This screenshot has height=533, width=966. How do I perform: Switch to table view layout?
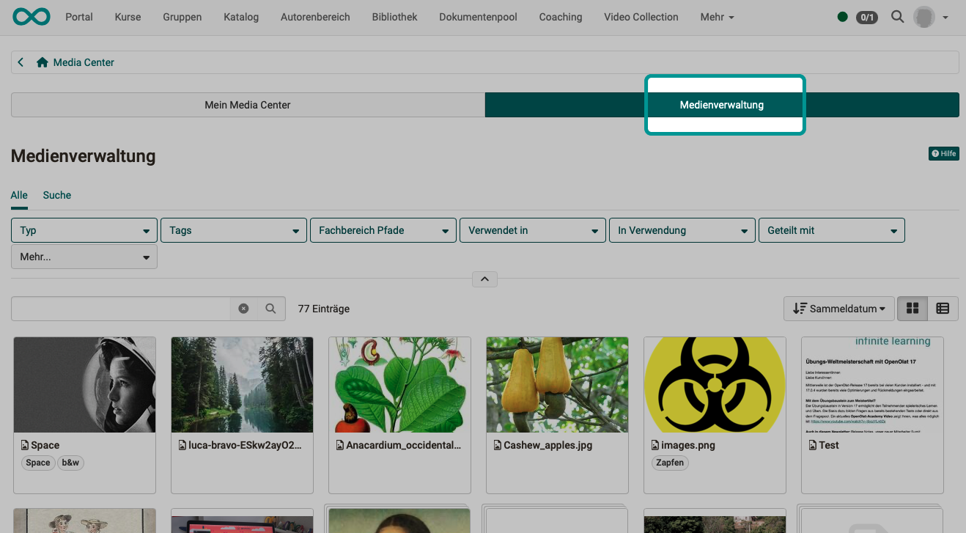943,308
